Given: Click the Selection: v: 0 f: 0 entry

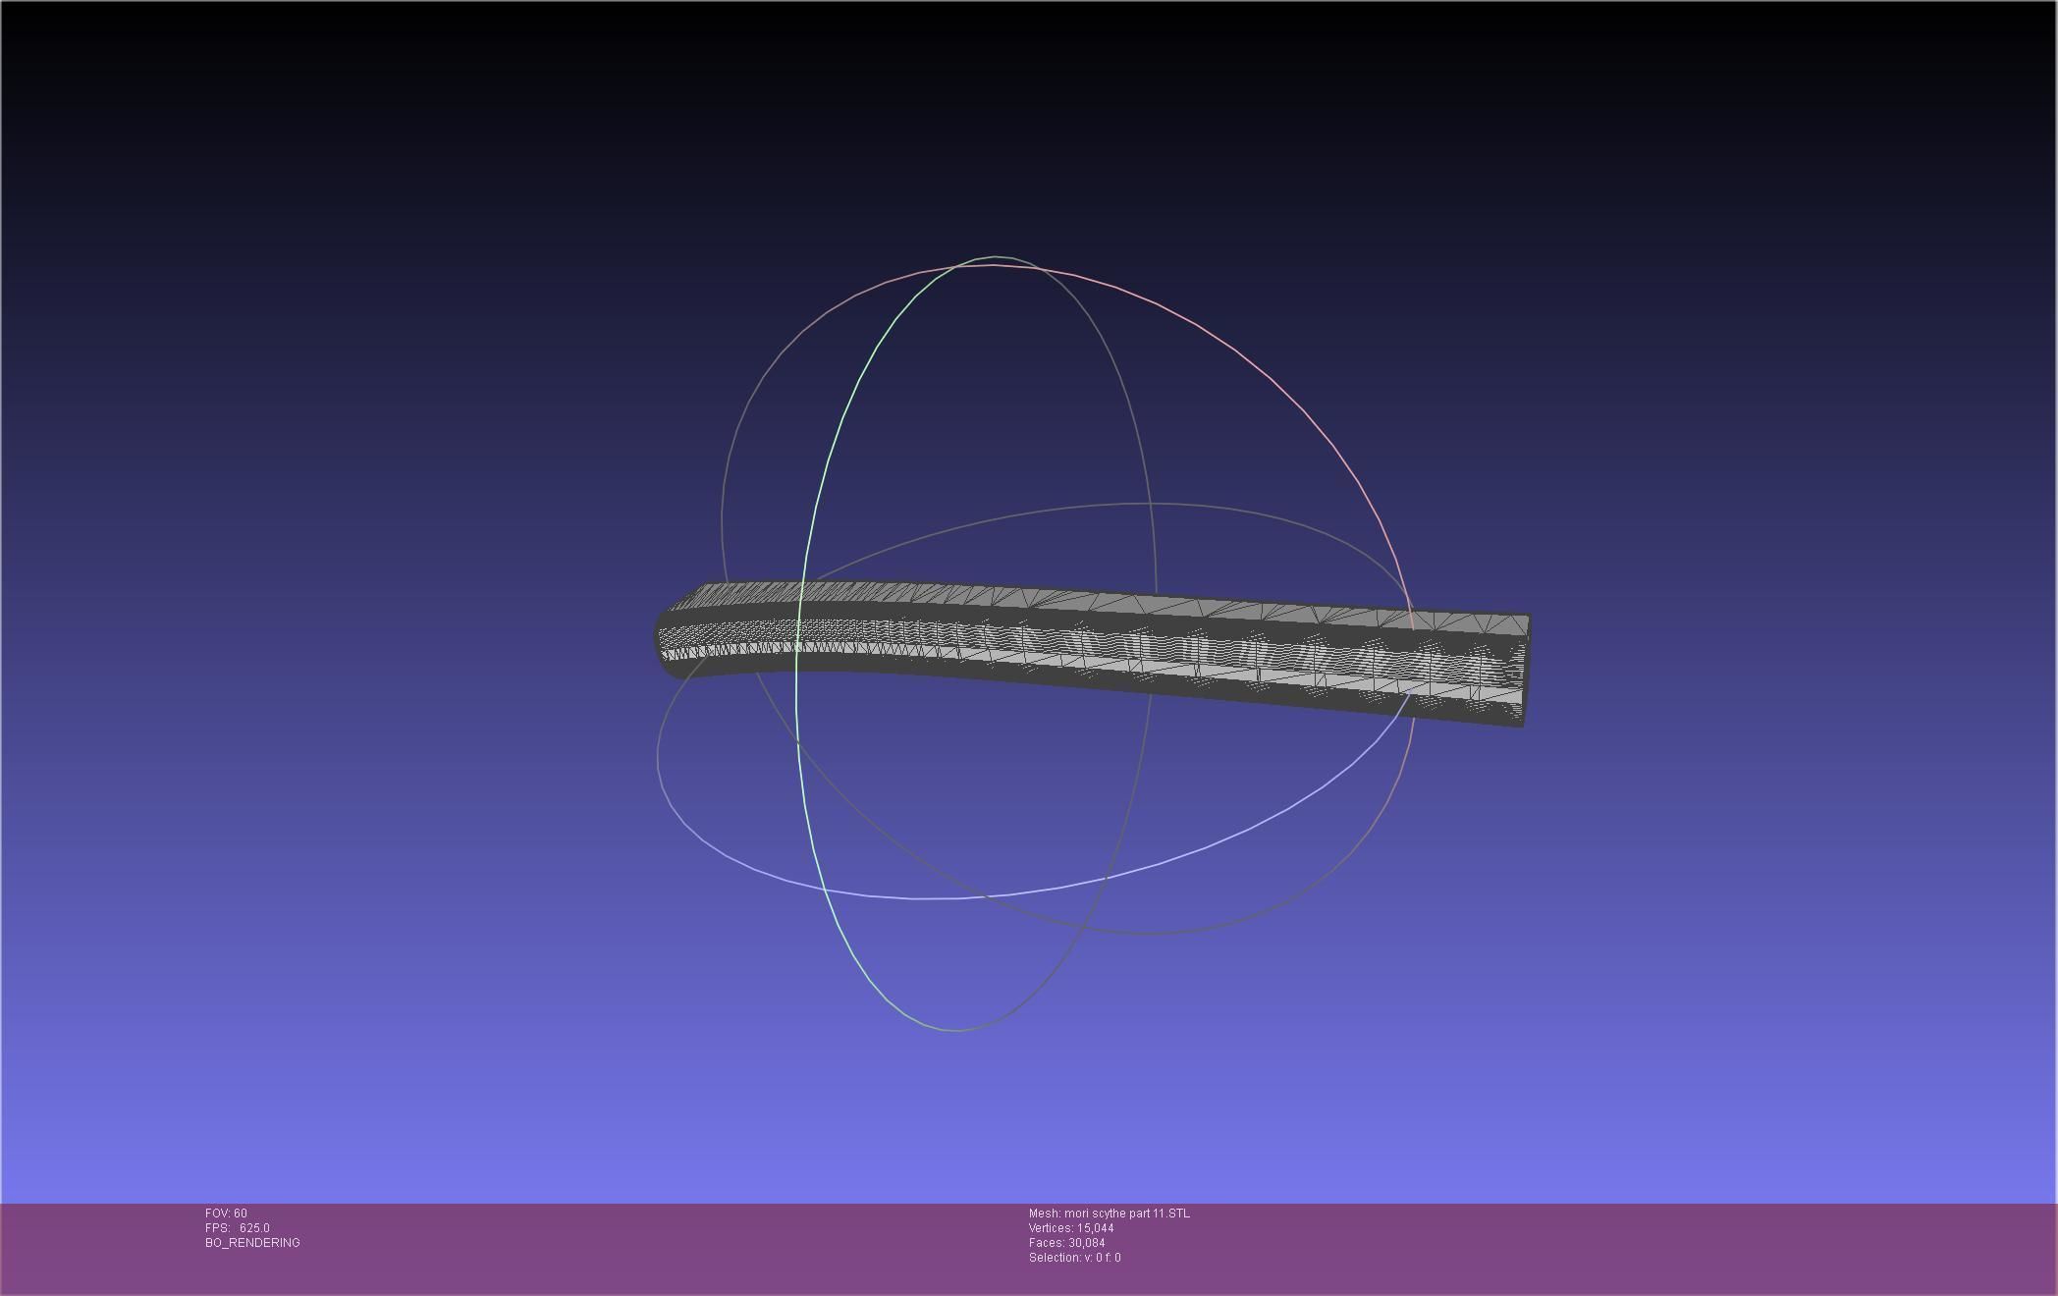Looking at the screenshot, I should [1075, 1258].
